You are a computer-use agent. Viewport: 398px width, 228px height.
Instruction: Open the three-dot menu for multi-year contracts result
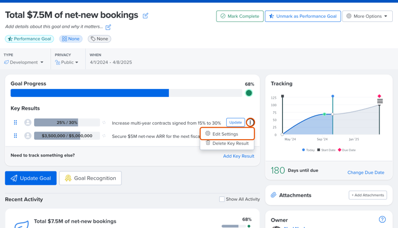tap(250, 122)
